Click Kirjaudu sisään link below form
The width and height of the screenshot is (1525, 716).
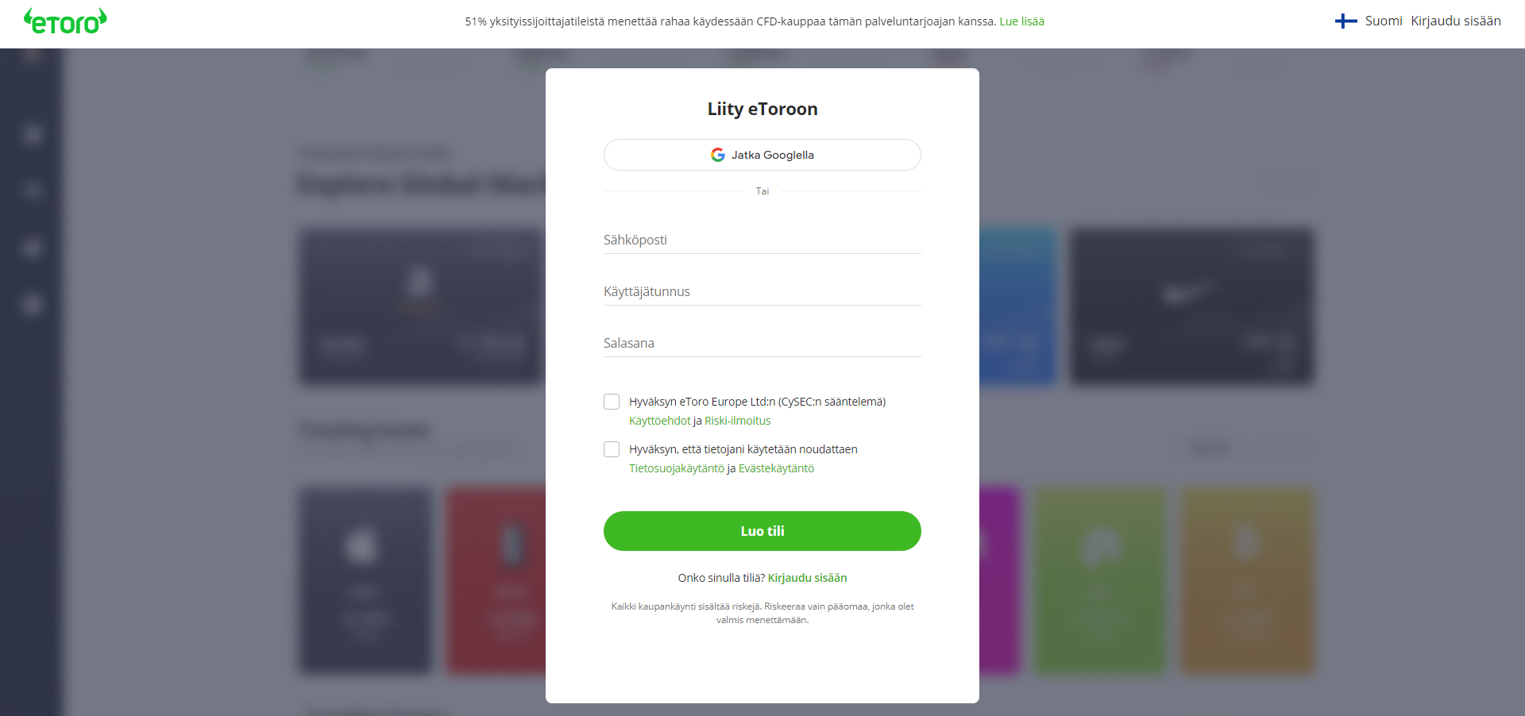[807, 578]
